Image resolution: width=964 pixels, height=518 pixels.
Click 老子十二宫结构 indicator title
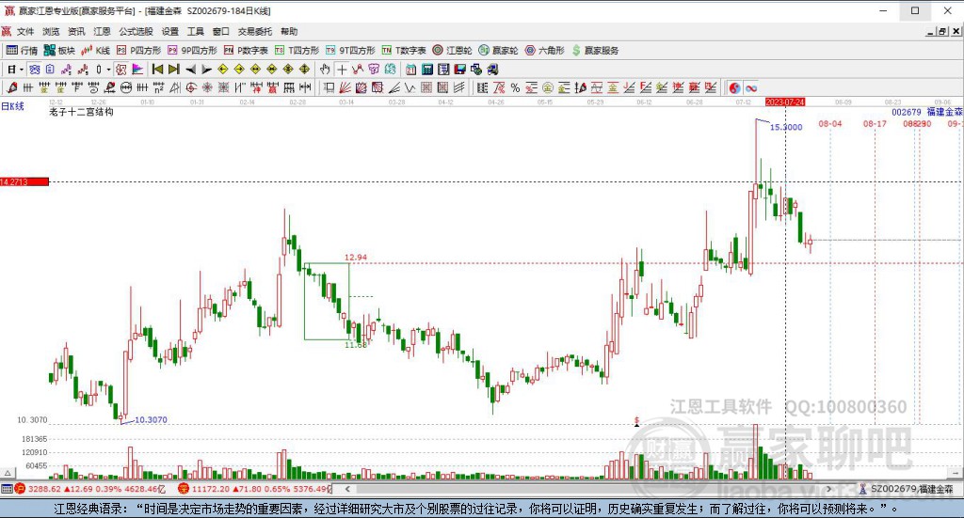(x=81, y=112)
